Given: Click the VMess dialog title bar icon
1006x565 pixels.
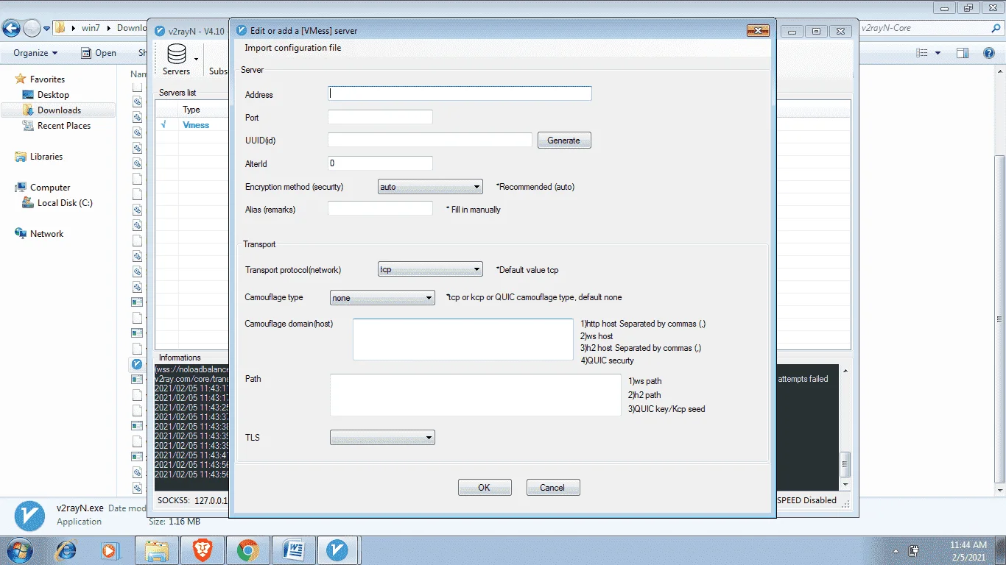Looking at the screenshot, I should 241,31.
